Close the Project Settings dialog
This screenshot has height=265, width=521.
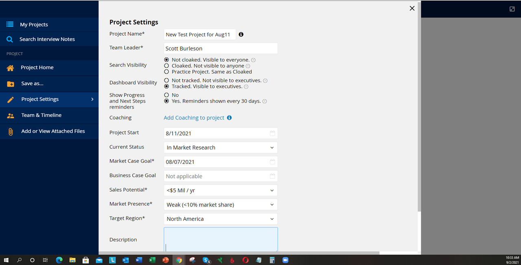tap(412, 8)
